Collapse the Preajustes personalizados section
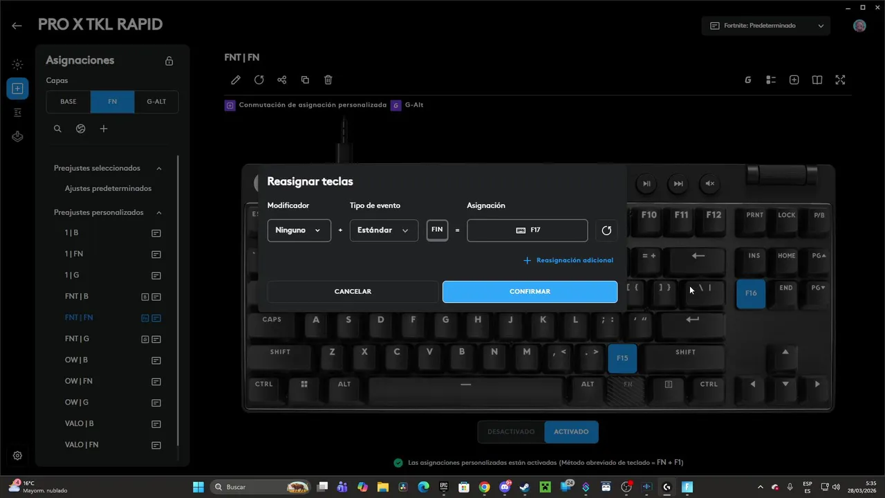Viewport: 885px width, 498px height. [x=159, y=212]
